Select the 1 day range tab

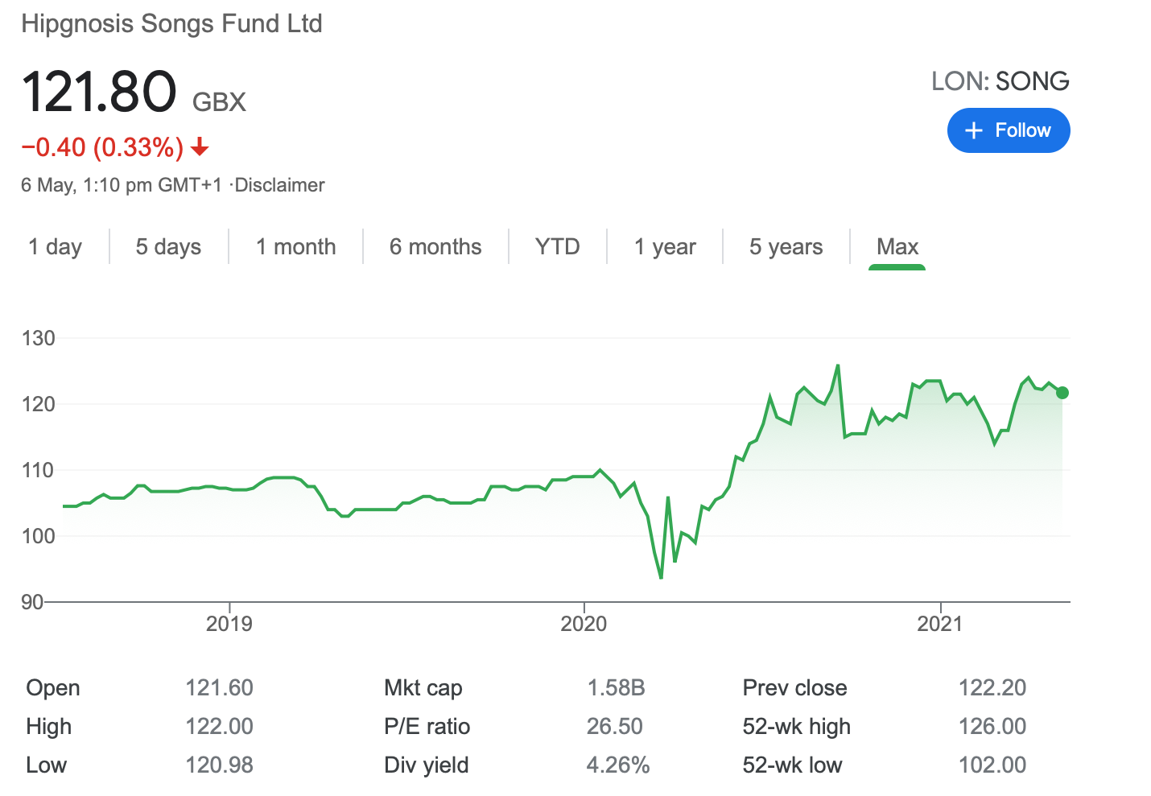coord(55,246)
